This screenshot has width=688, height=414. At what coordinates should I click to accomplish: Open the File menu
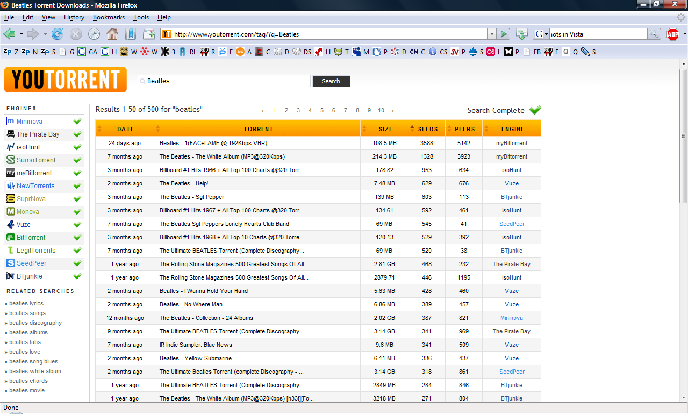point(9,17)
